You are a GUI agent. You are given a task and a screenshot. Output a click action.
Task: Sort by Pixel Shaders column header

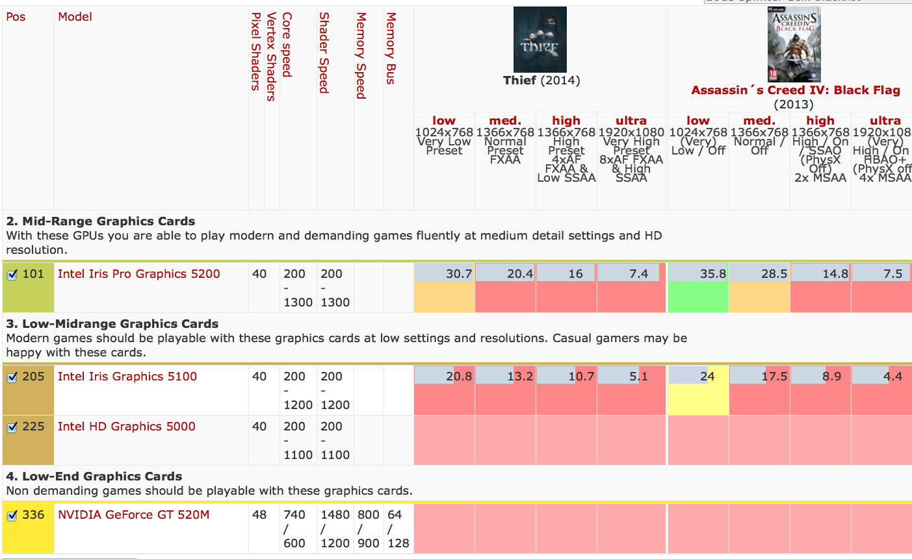click(x=255, y=51)
